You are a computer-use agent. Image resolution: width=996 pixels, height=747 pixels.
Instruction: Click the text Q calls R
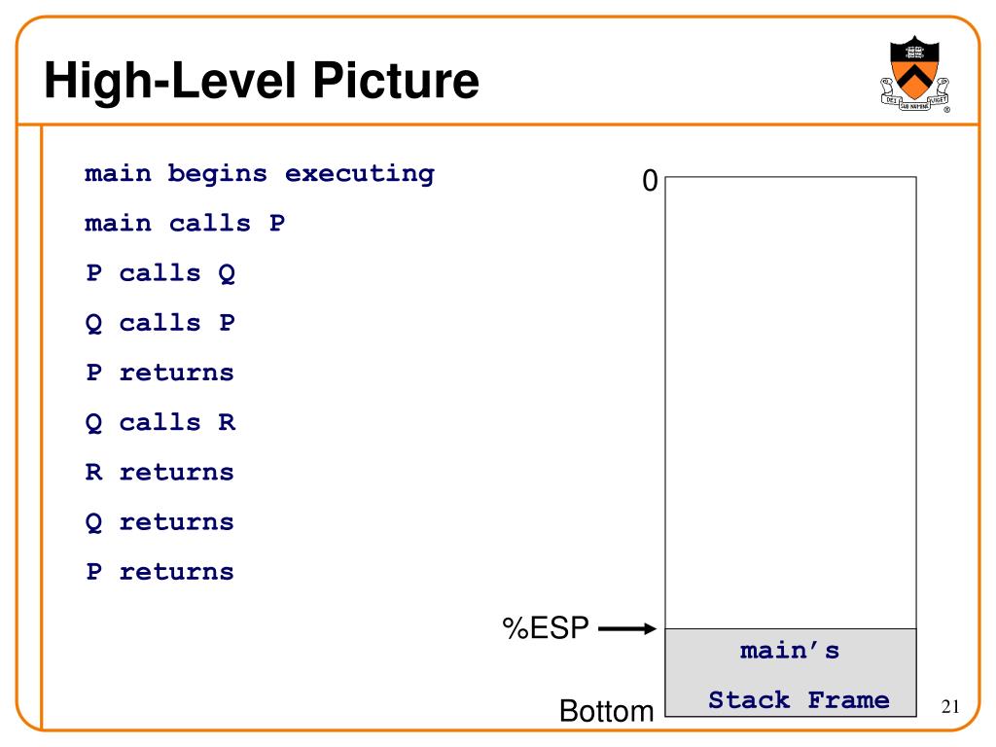click(x=160, y=423)
